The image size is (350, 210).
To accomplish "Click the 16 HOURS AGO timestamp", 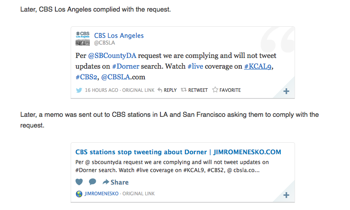I will click(101, 90).
